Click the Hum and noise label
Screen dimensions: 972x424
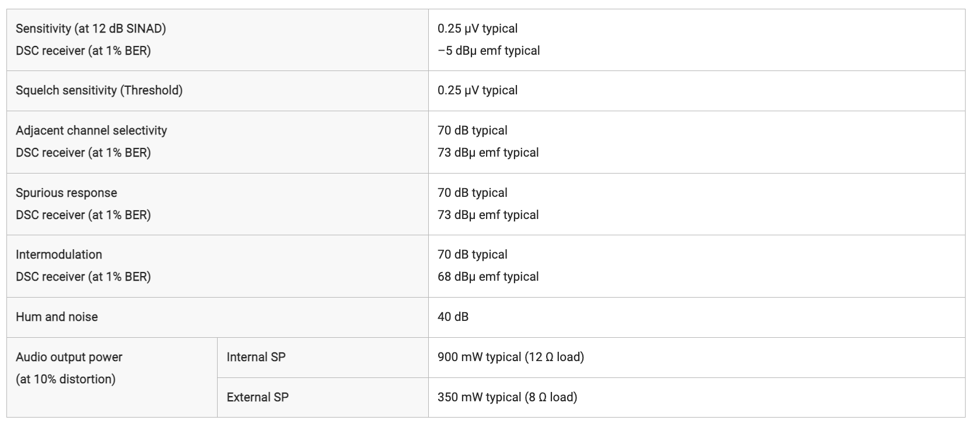[57, 317]
